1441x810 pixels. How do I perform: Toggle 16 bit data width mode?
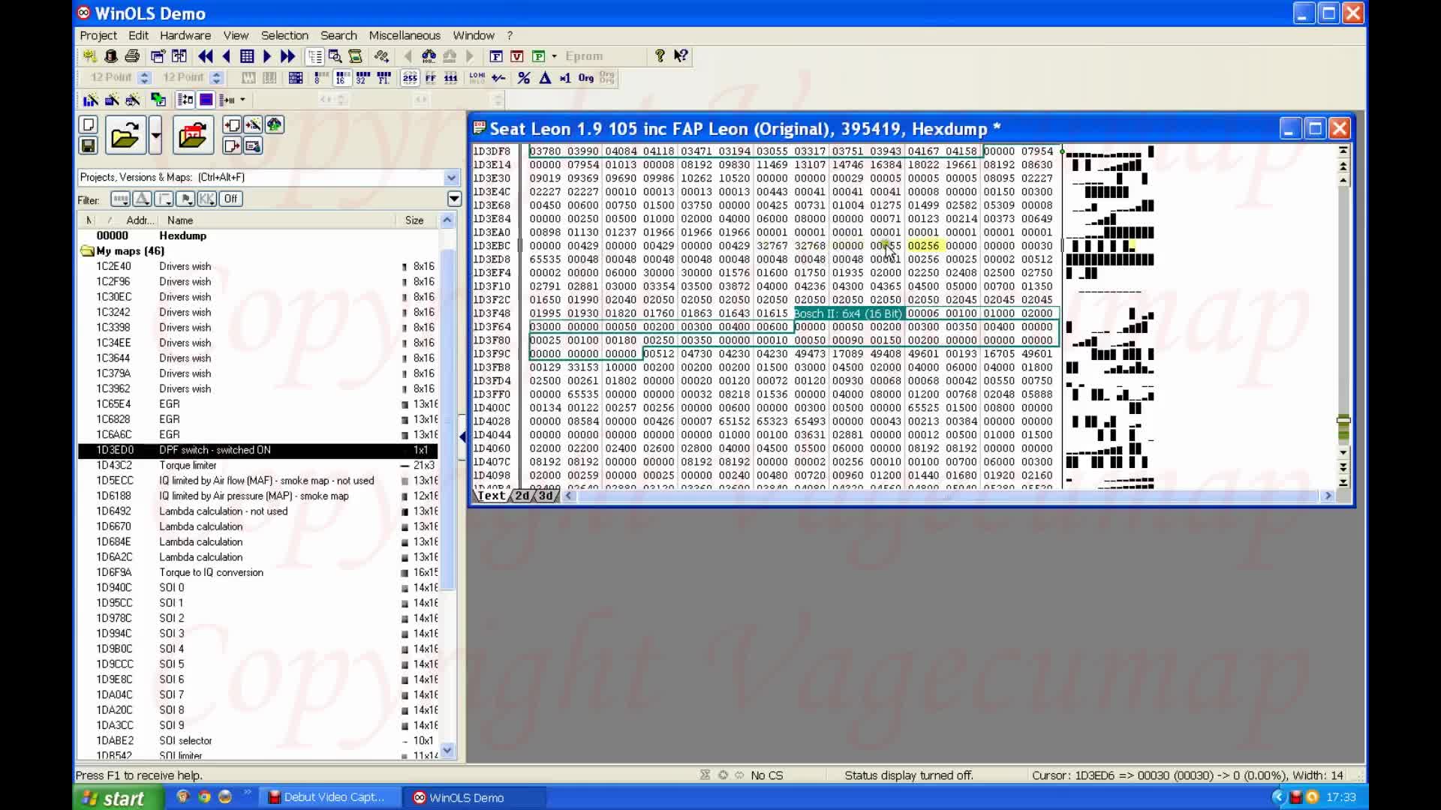coord(341,78)
